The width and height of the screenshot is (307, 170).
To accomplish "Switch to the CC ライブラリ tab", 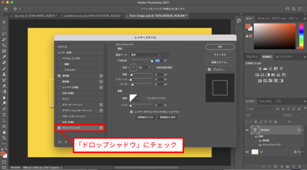I will [x=284, y=57].
